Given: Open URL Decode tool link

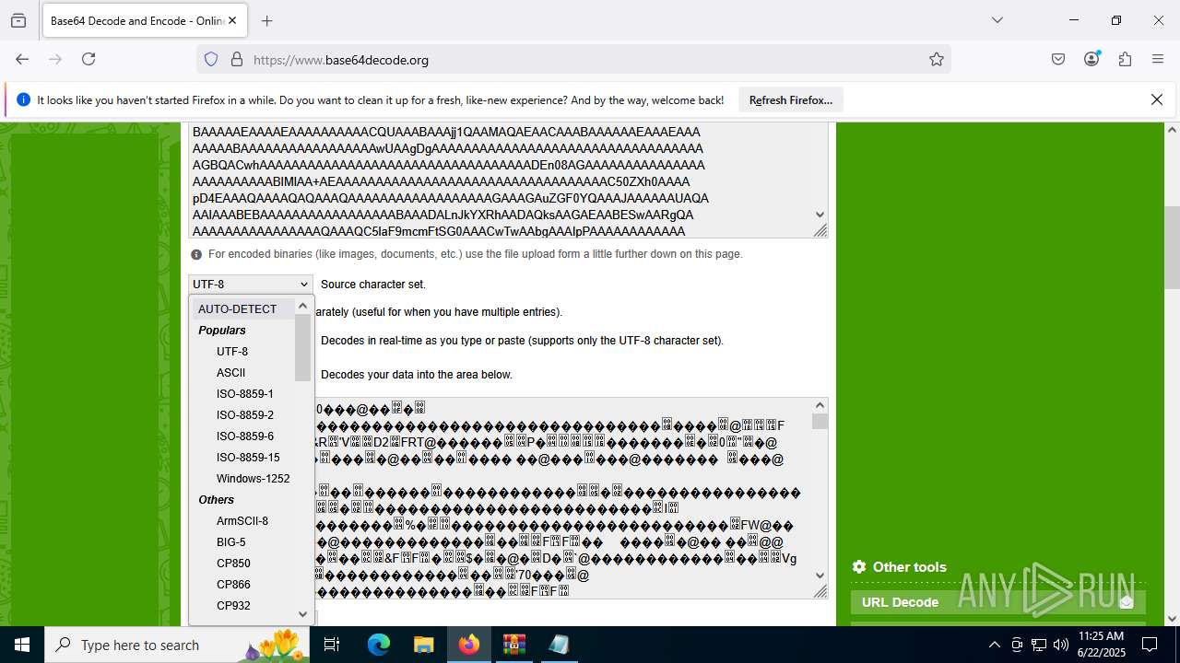Looking at the screenshot, I should (x=997, y=602).
